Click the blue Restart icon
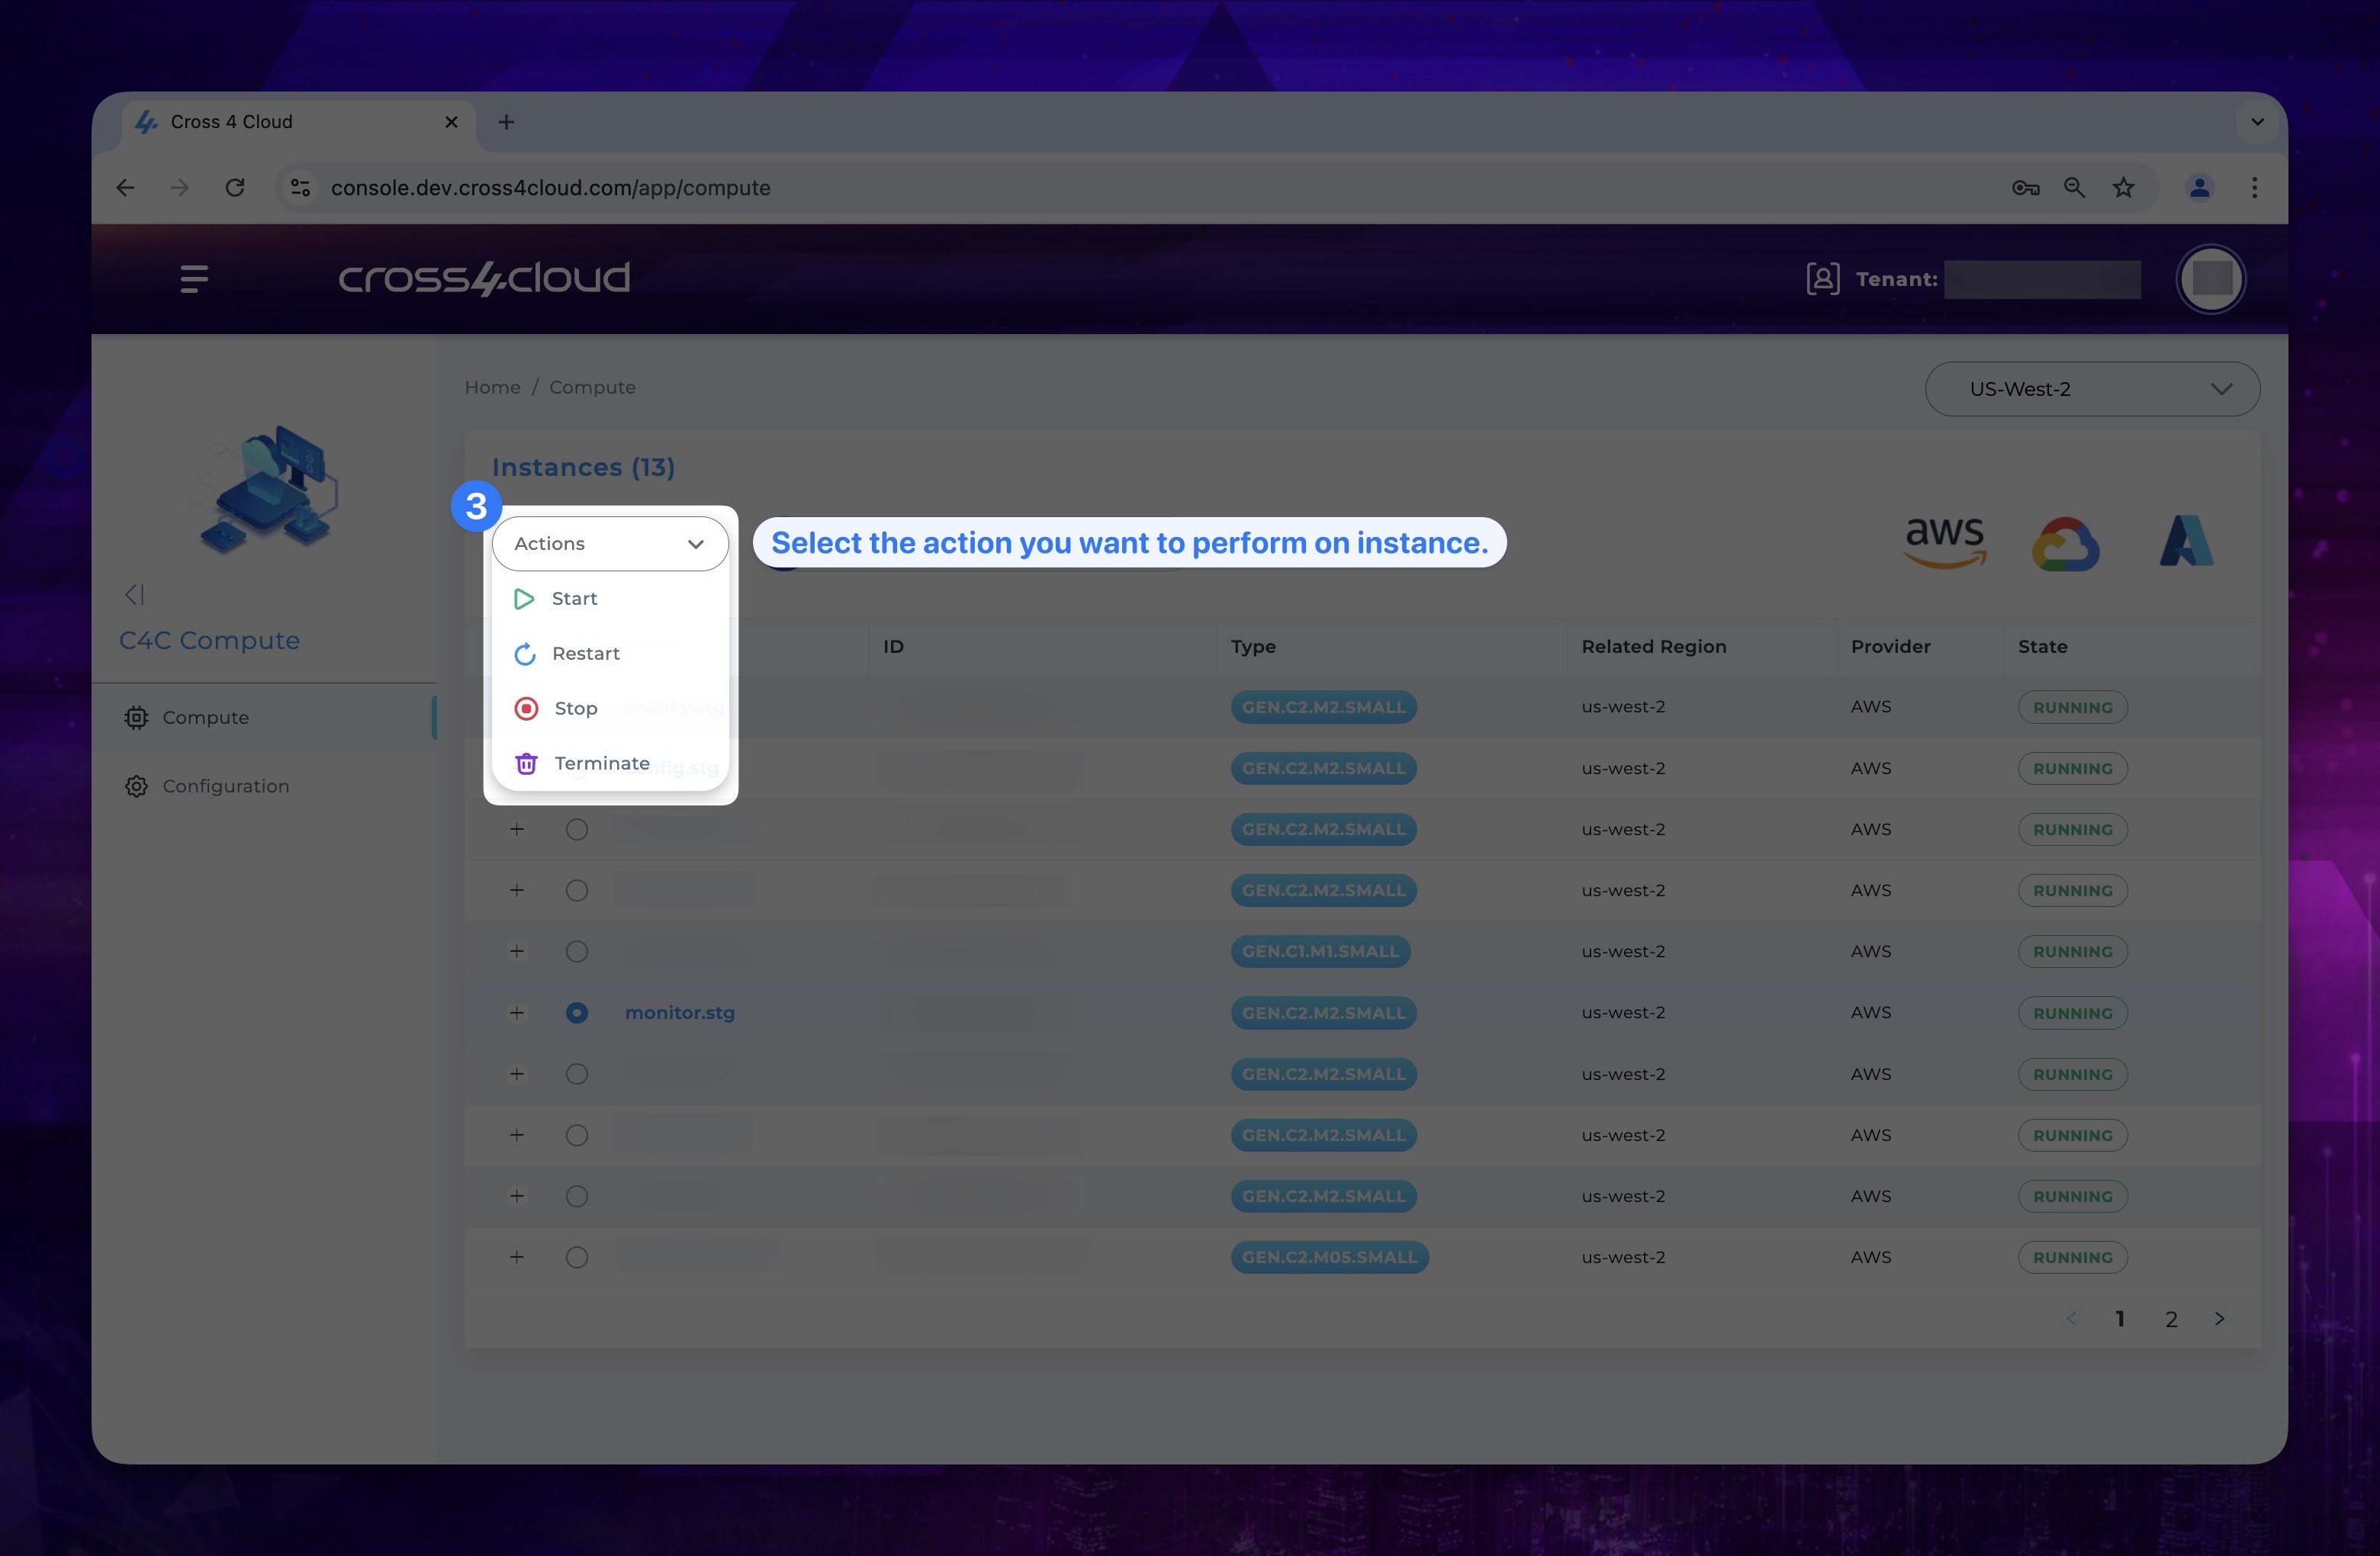Image resolution: width=2380 pixels, height=1556 pixels. [x=525, y=654]
